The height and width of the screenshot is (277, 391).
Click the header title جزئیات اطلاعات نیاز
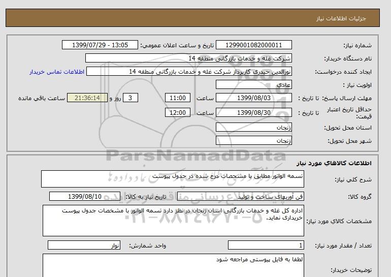tap(341, 18)
